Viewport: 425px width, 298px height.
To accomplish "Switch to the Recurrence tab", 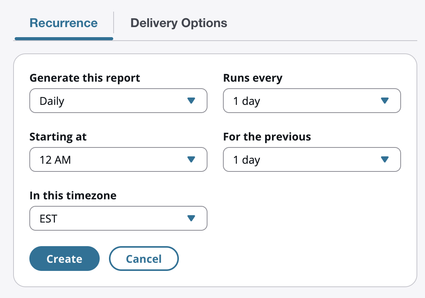I will (x=64, y=23).
